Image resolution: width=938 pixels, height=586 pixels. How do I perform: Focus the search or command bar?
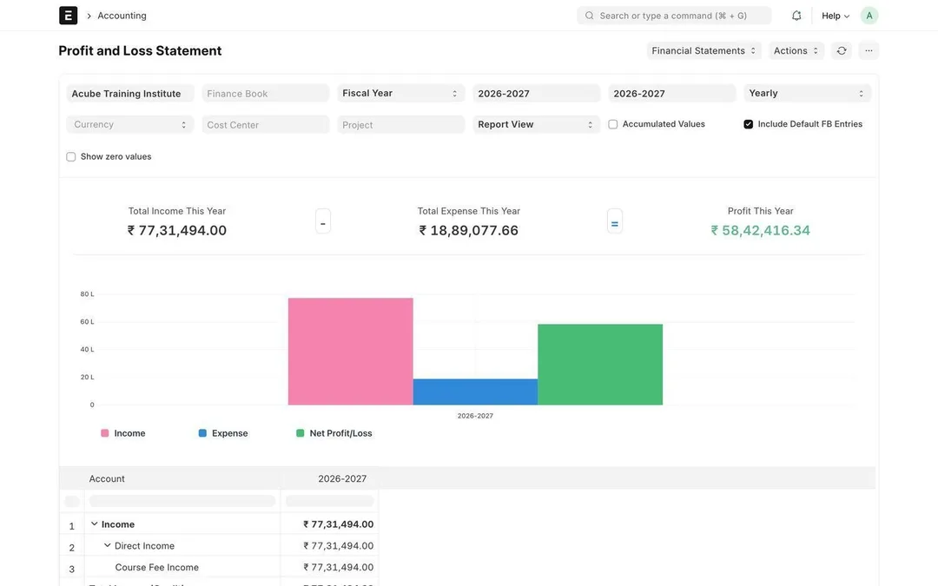(674, 16)
